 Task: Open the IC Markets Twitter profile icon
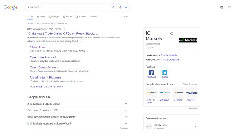pos(165,73)
